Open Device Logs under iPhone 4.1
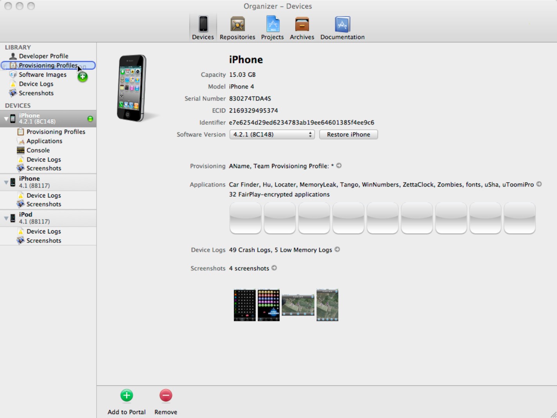 pos(48,196)
